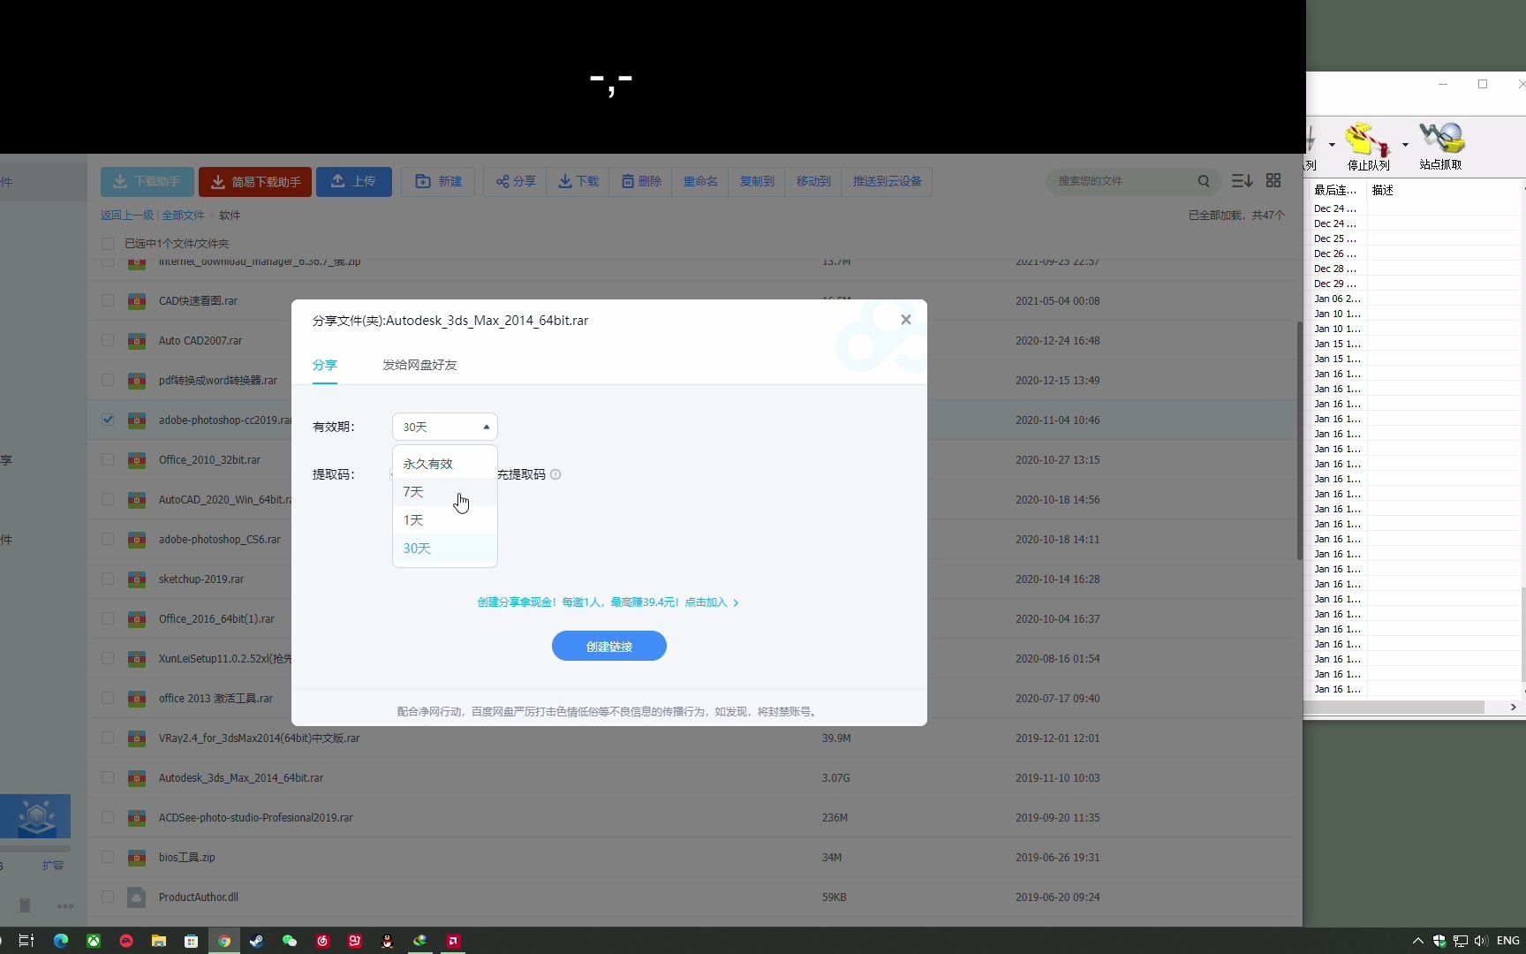1526x954 pixels.
Task: Open the 有效期 validity dropdown
Action: [444, 427]
